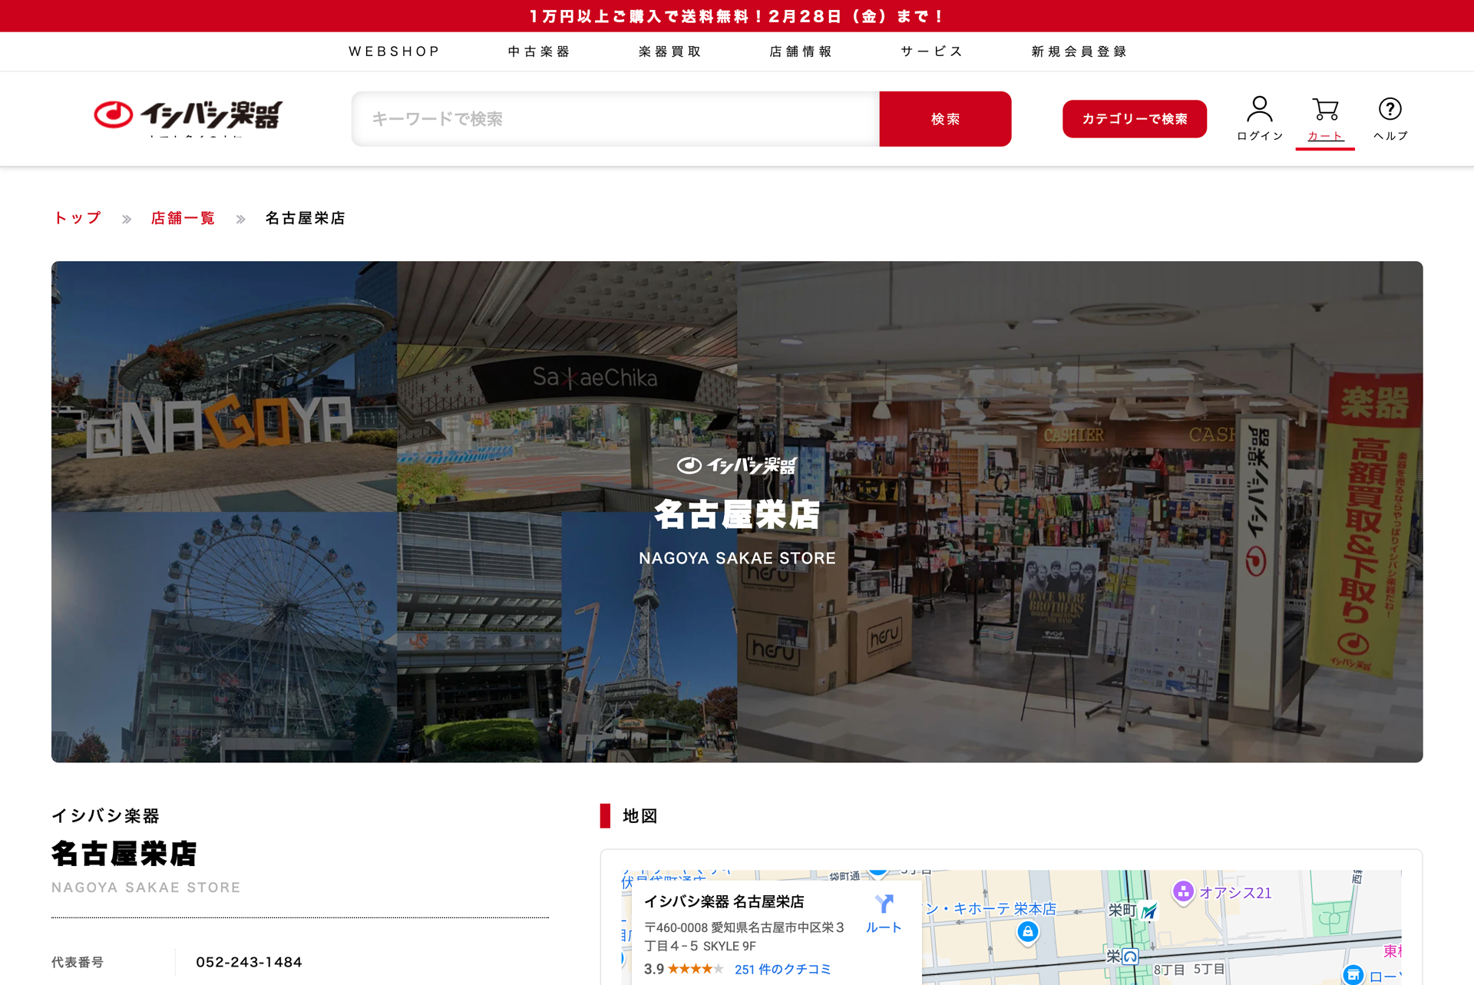
Task: Open the 楽器買取 navigation item
Action: point(670,51)
